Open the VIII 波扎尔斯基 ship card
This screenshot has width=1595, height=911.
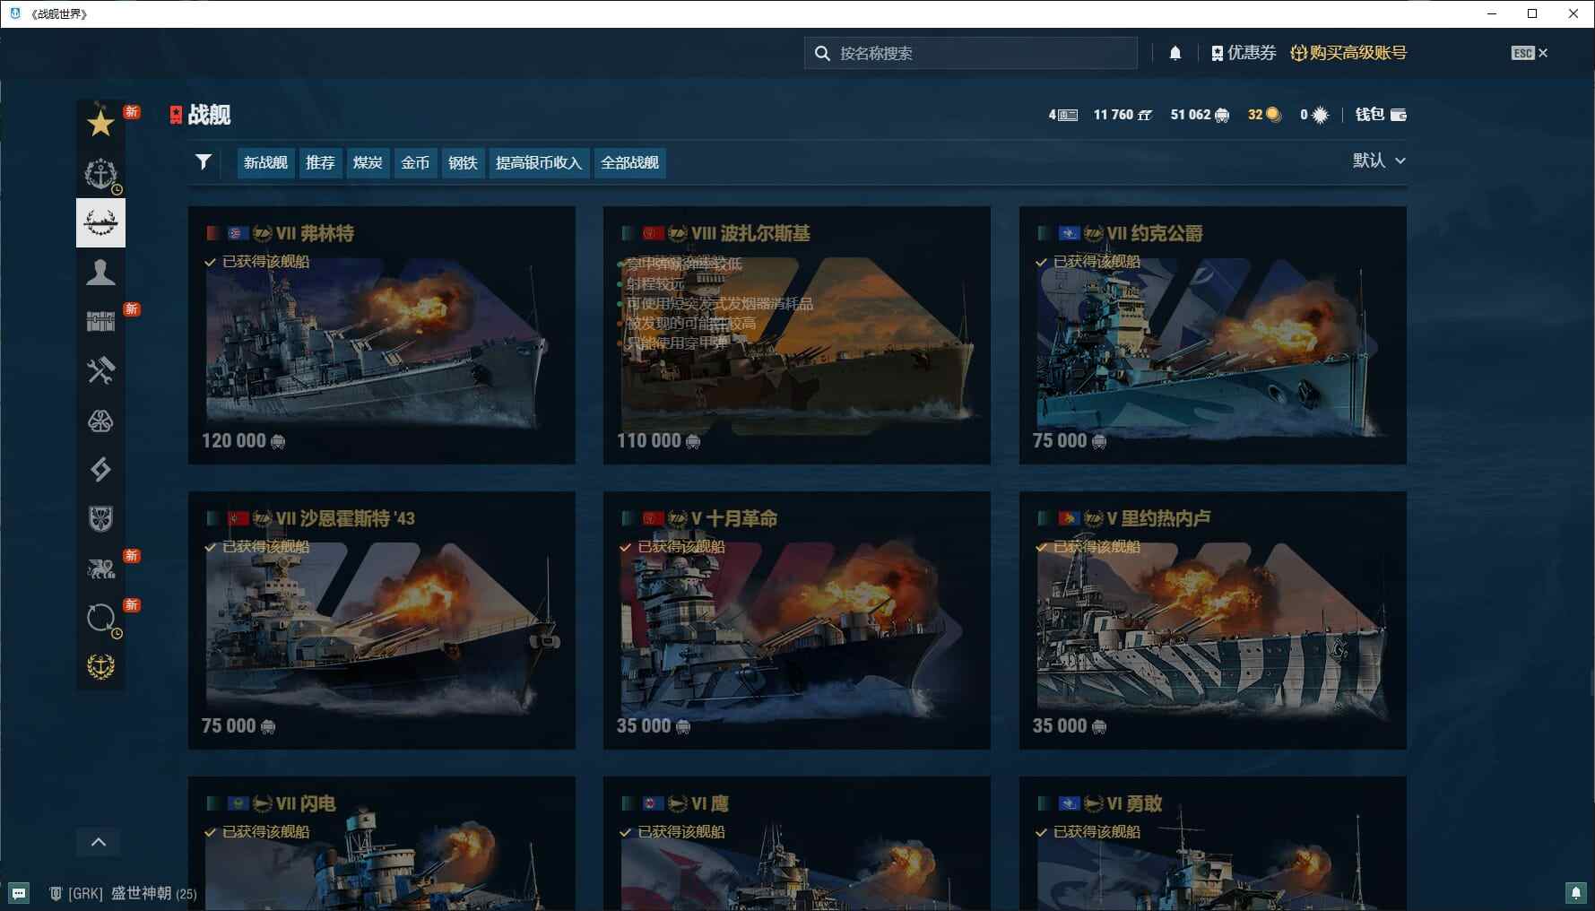[797, 335]
